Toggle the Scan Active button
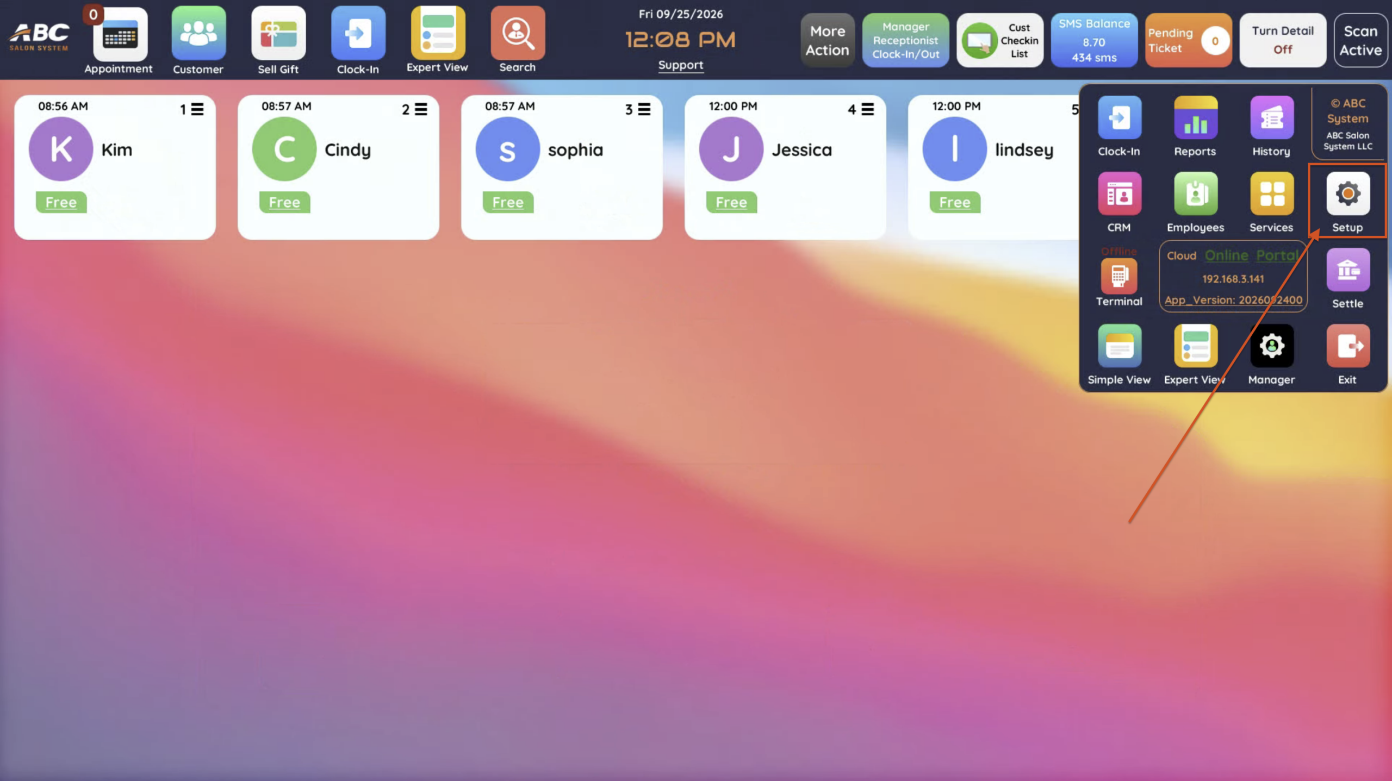This screenshot has height=781, width=1392. (x=1360, y=40)
